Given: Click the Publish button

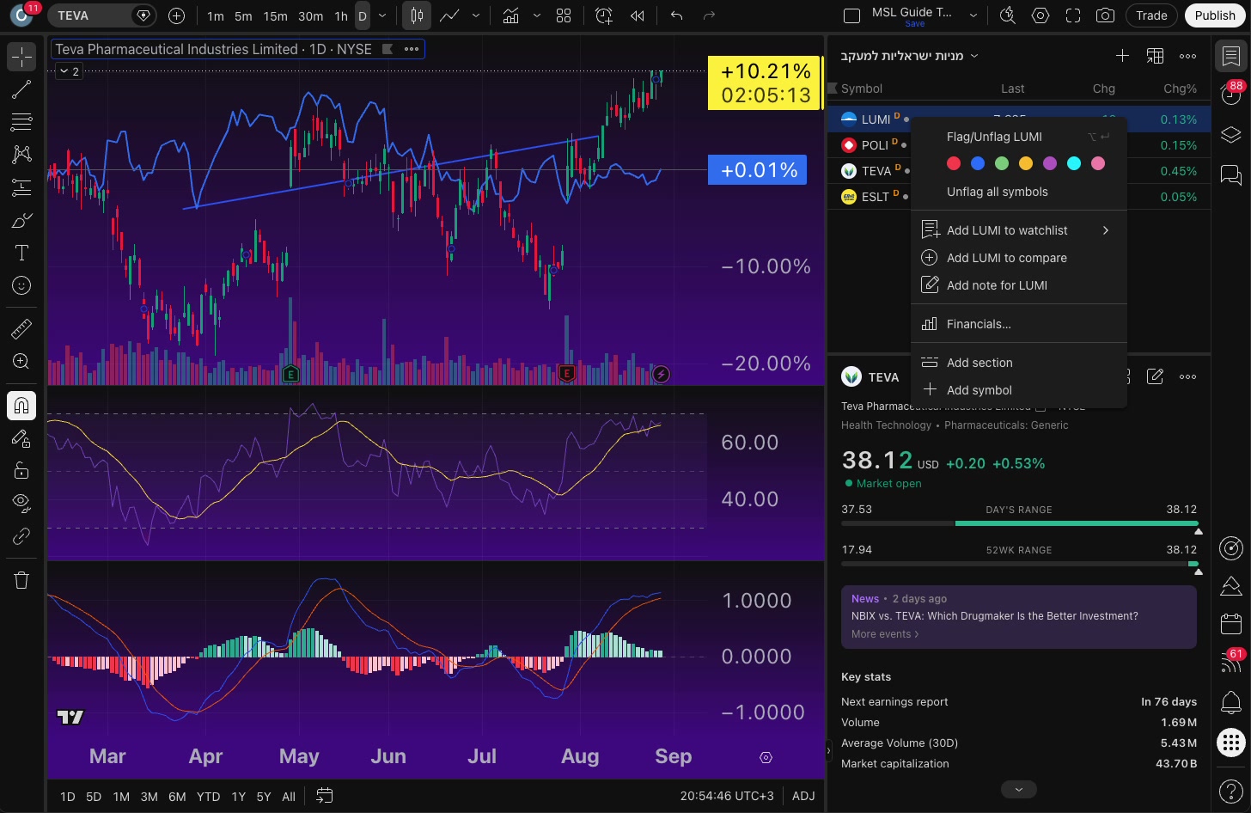Looking at the screenshot, I should [x=1215, y=15].
